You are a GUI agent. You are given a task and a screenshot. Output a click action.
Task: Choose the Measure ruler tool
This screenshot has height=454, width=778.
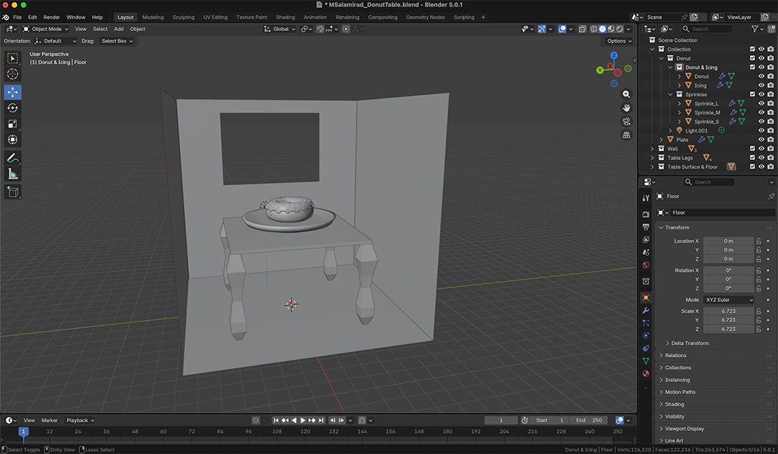click(x=12, y=174)
